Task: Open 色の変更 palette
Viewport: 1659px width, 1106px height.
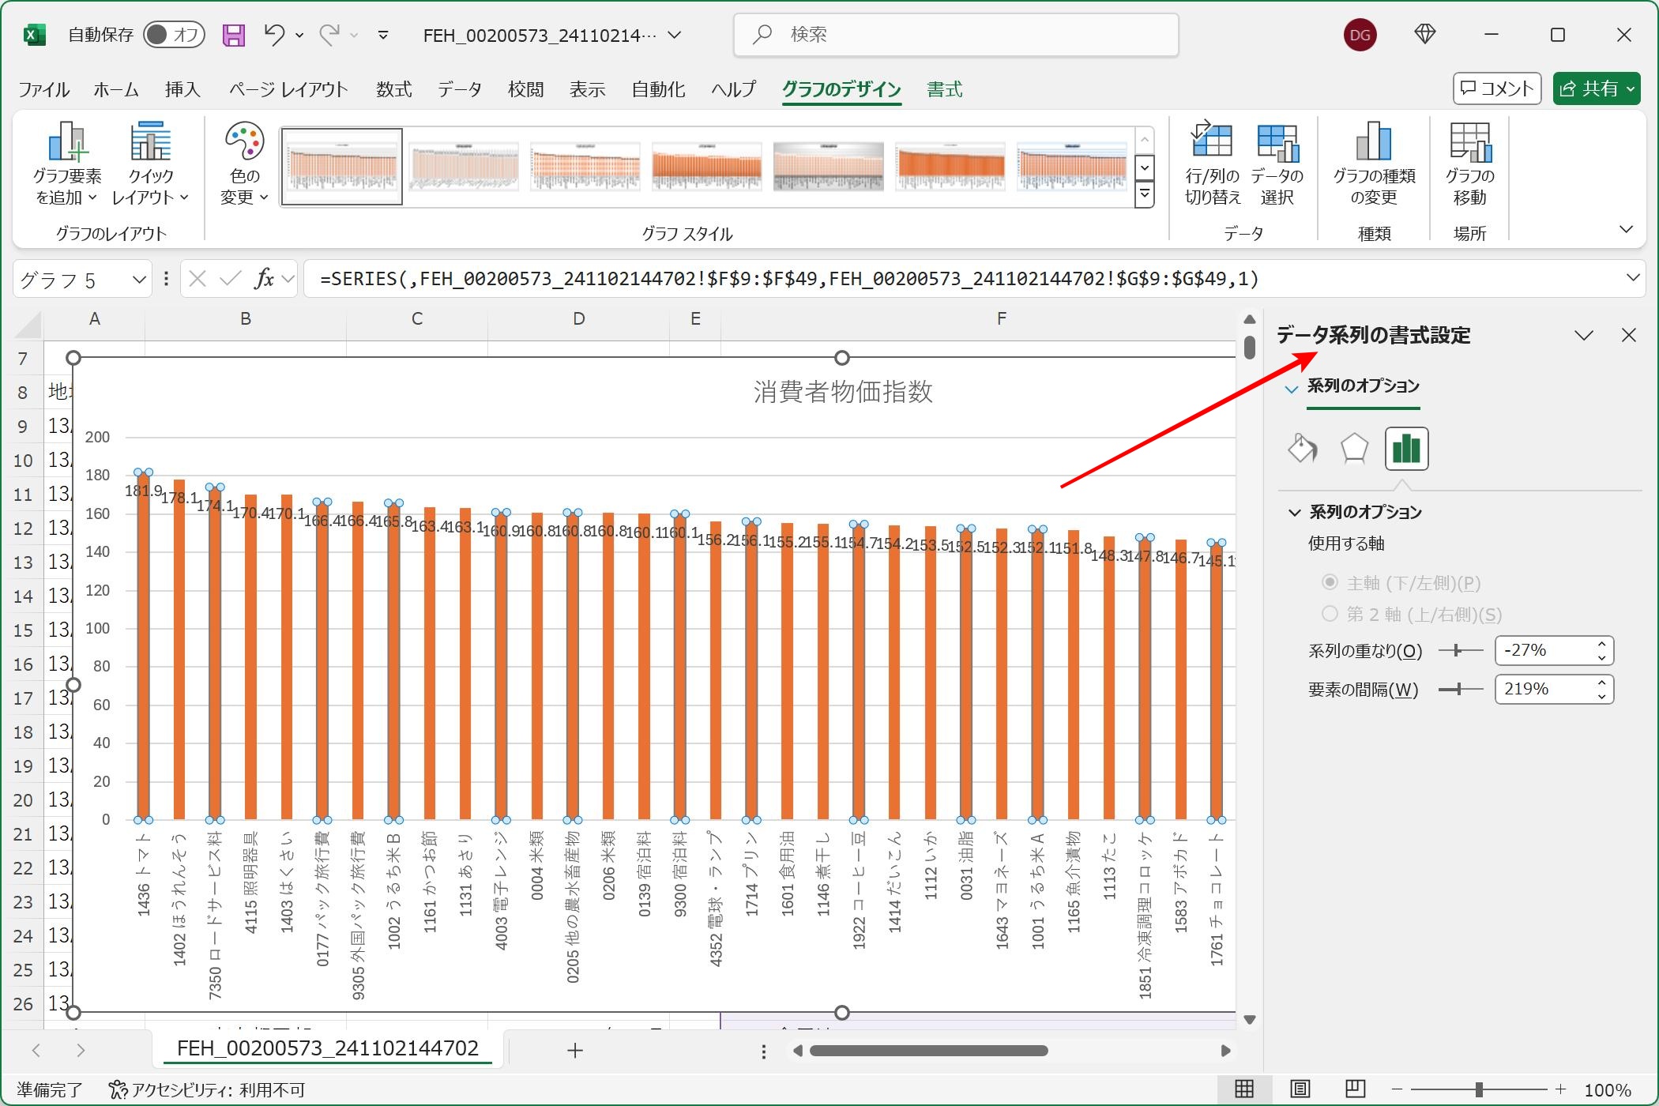Action: [x=244, y=164]
